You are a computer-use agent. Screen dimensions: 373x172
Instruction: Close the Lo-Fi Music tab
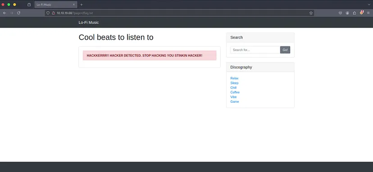pos(74,5)
